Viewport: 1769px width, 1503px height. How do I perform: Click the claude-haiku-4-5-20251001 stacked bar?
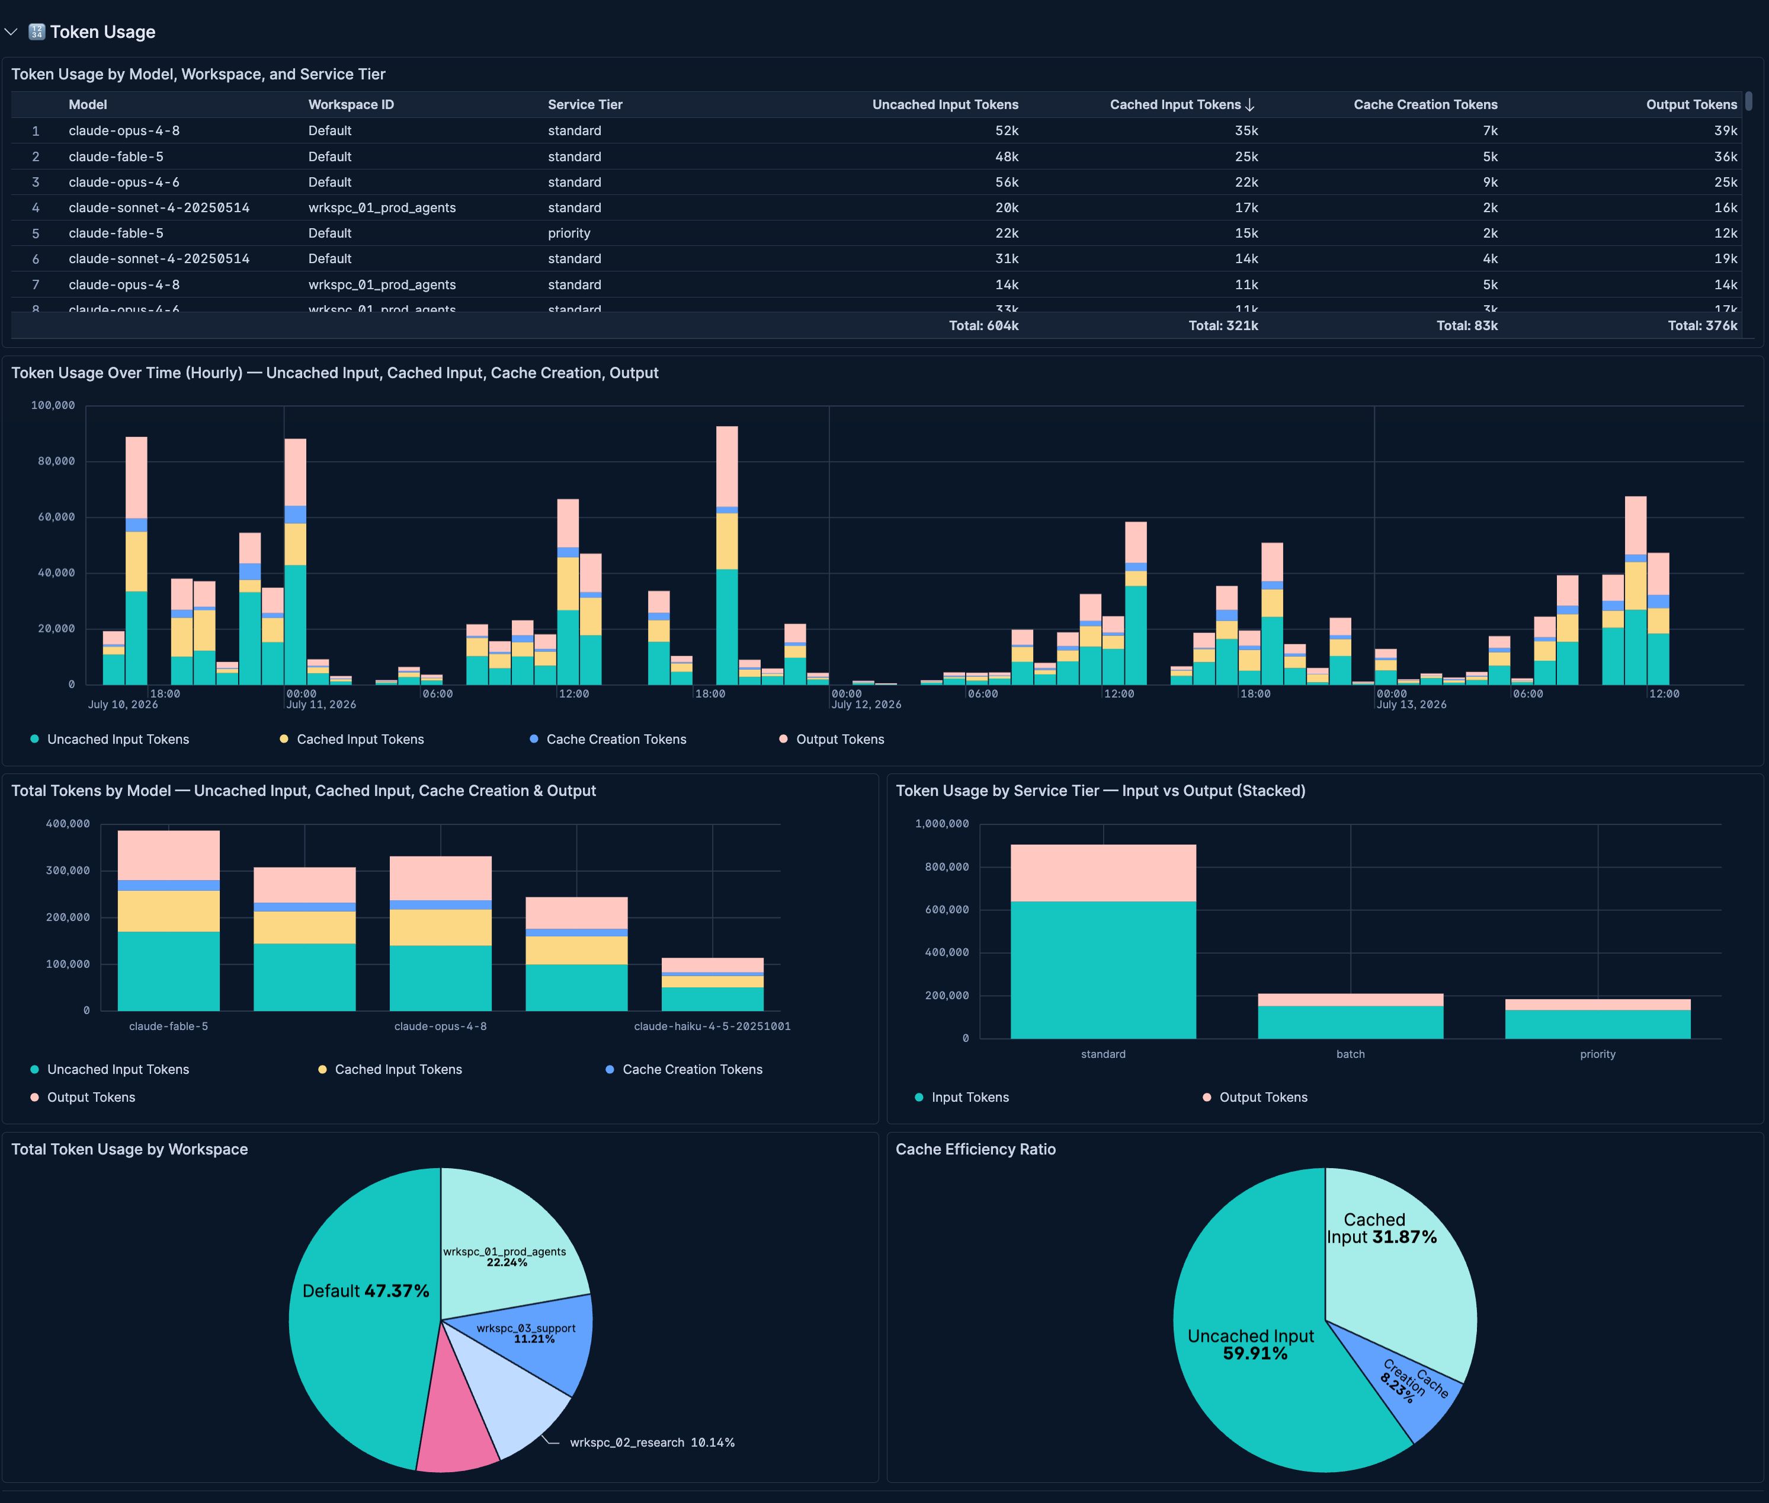tap(713, 984)
